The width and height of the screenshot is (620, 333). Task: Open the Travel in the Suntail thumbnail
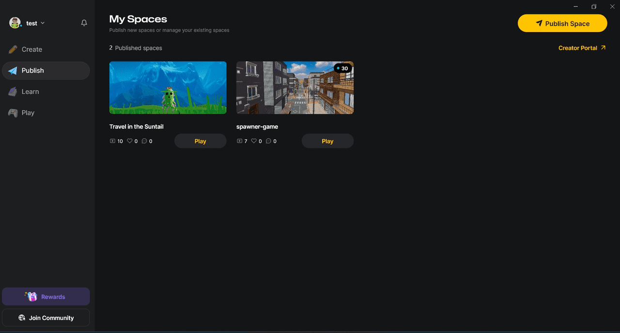pyautogui.click(x=168, y=87)
